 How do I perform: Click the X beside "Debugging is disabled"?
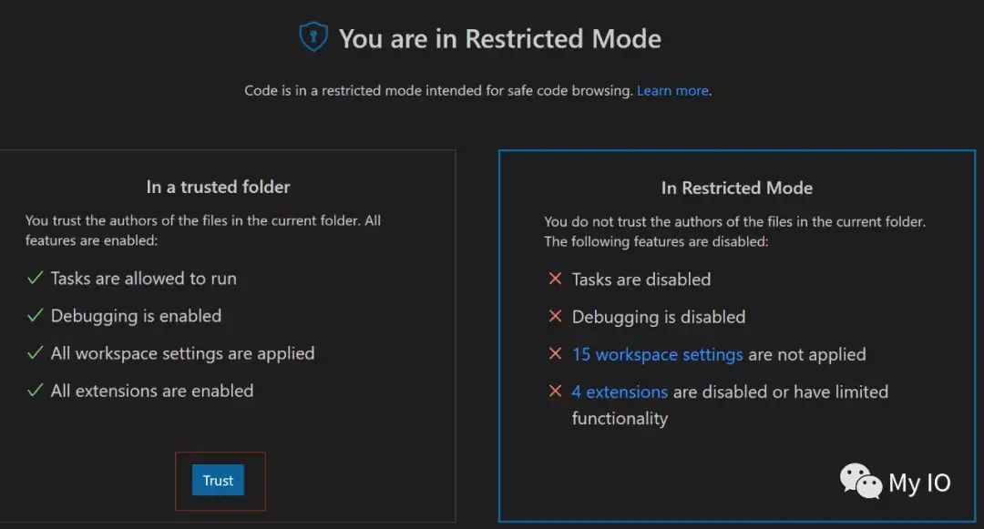[555, 317]
